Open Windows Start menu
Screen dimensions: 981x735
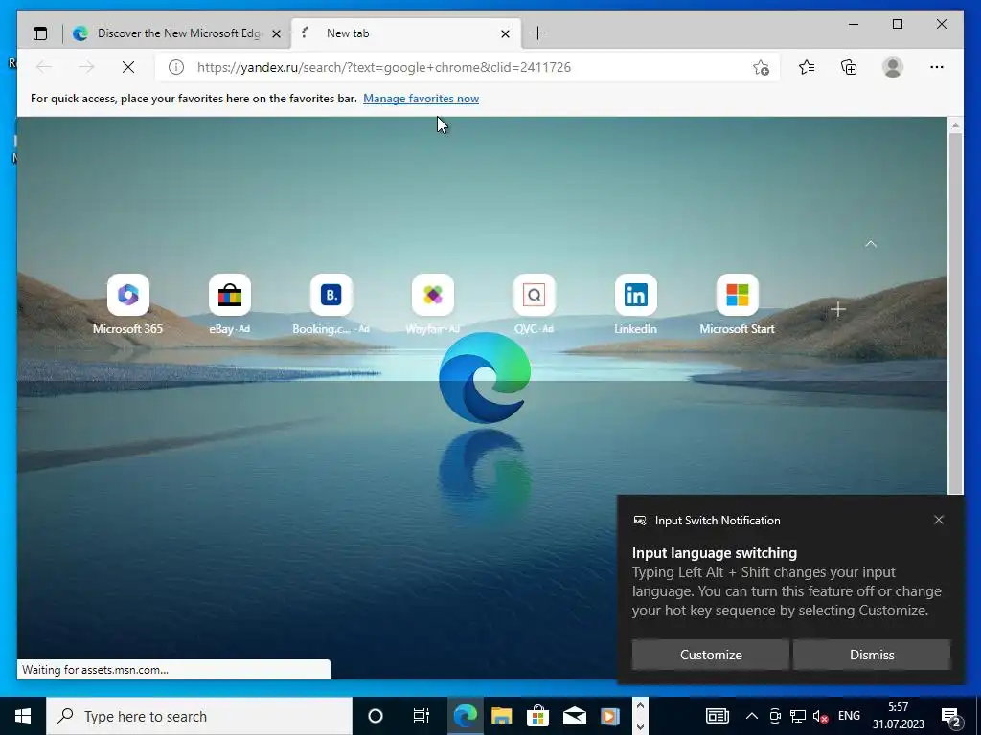click(23, 716)
